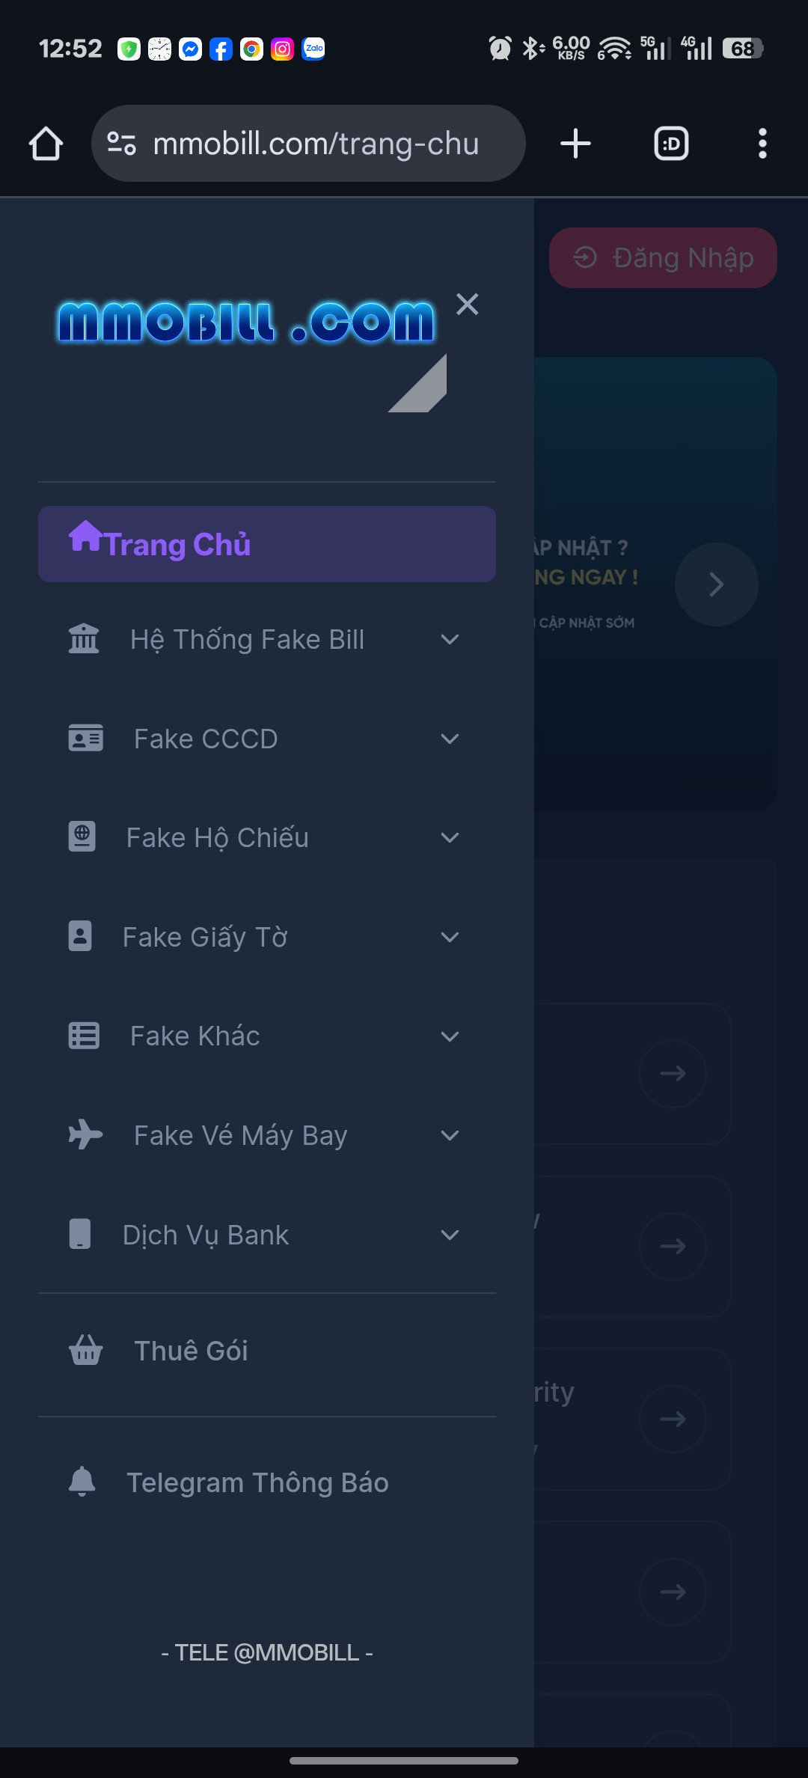808x1778 pixels.
Task: Expand the Hệ Thống Fake Bill chevron
Action: tap(450, 640)
